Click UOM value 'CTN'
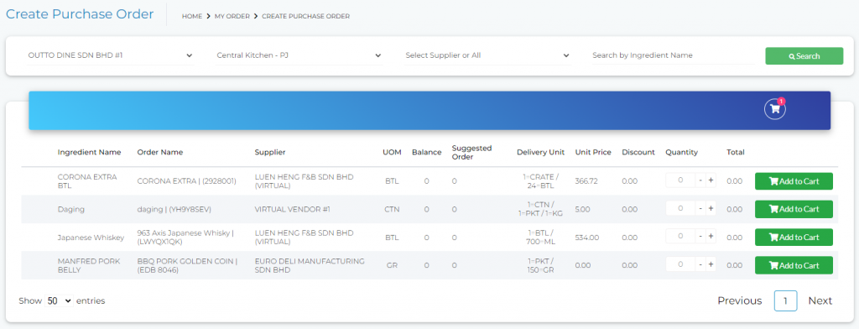The image size is (859, 329). (392, 209)
